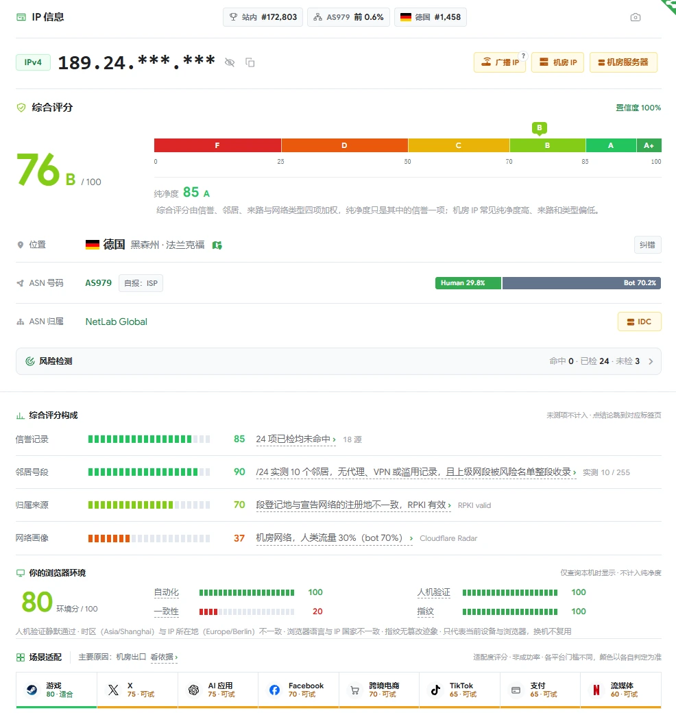Click the X logo icon

[113, 690]
